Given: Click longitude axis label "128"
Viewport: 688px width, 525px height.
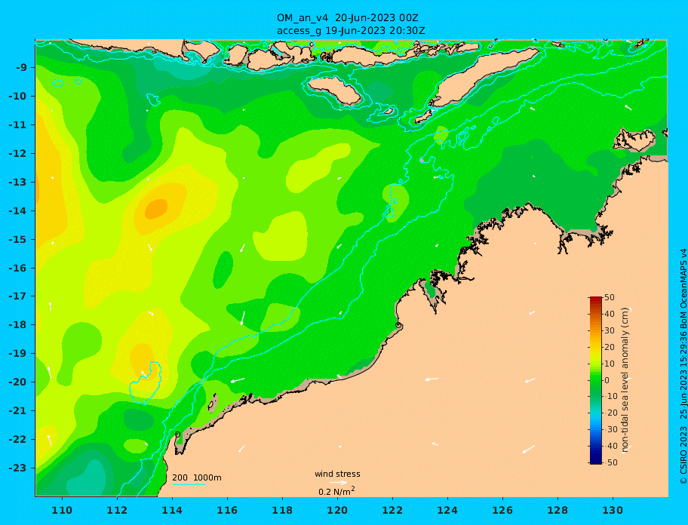Looking at the screenshot, I should [557, 510].
